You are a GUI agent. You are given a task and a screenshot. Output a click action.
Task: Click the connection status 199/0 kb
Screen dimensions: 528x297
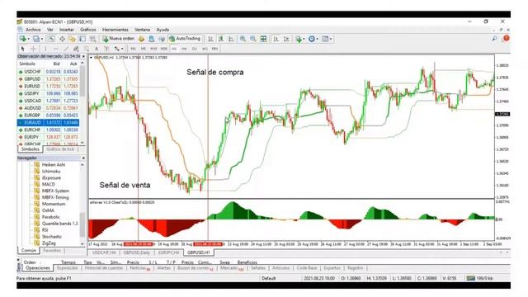pos(479,279)
